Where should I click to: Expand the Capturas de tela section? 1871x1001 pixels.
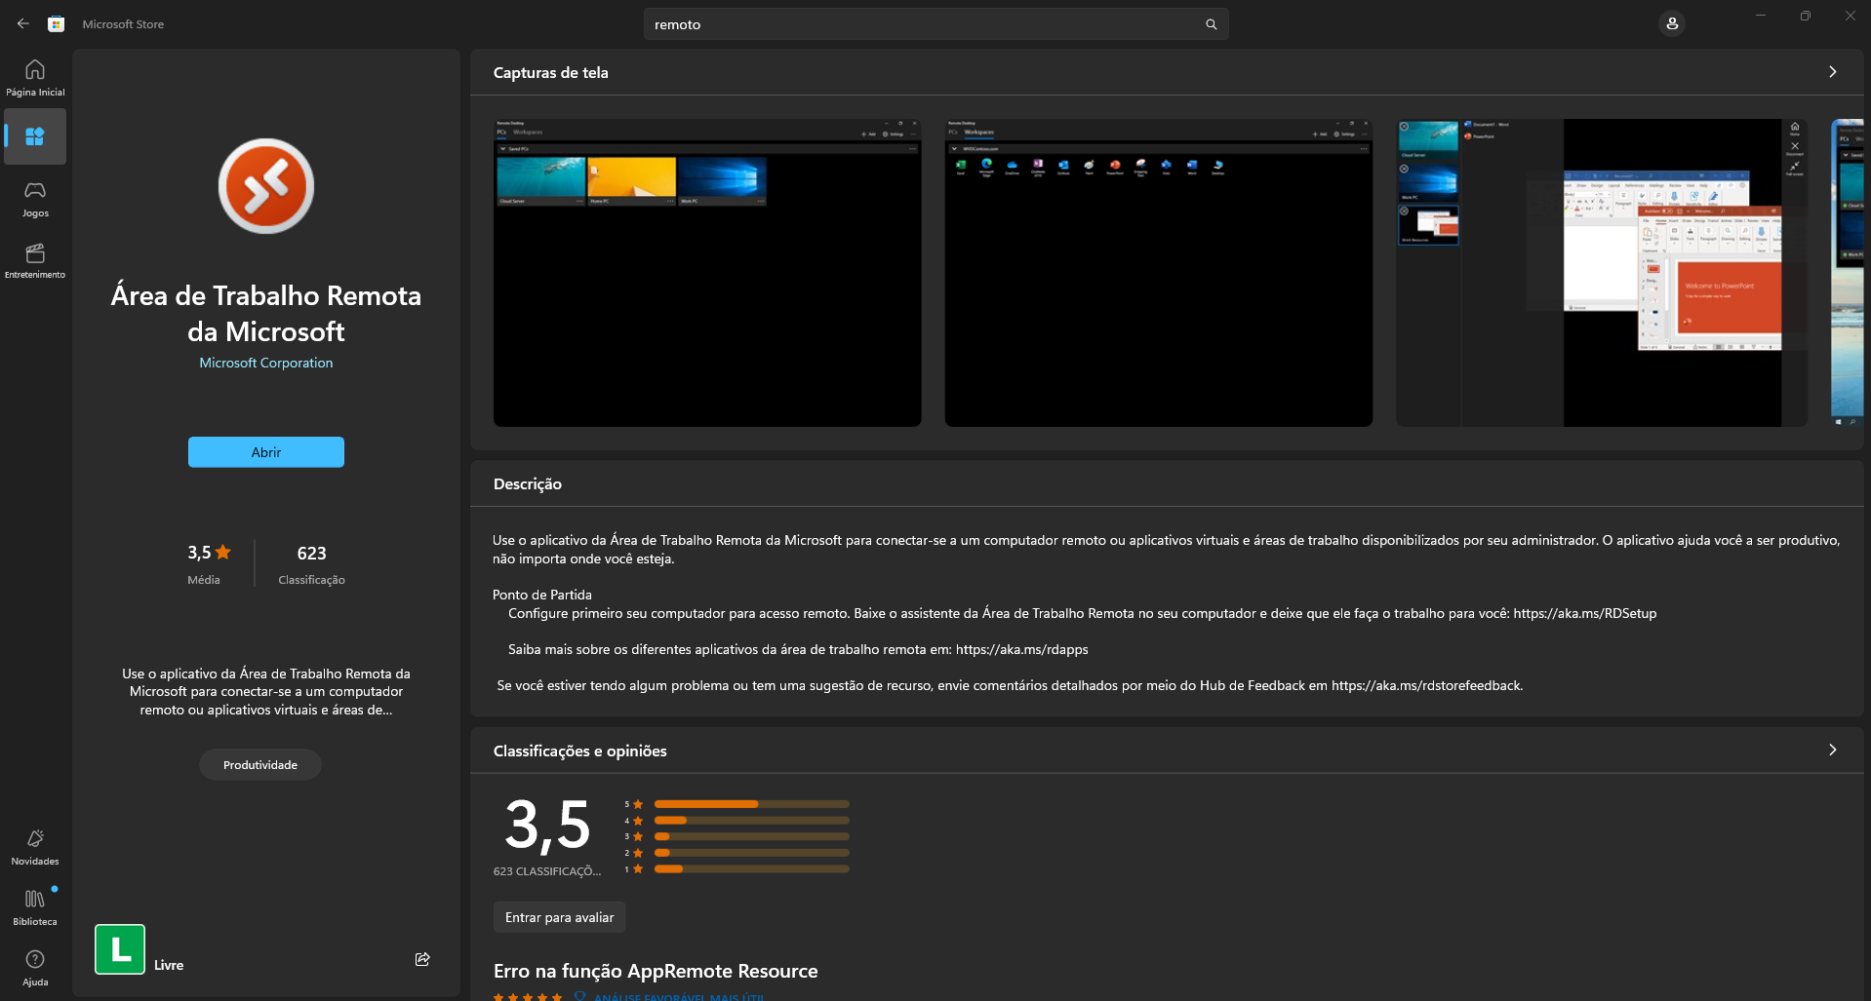click(x=1832, y=72)
